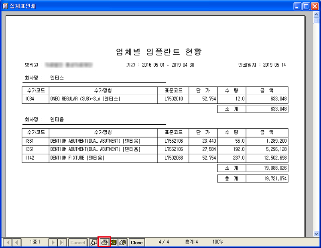Click the vertical scrollbar up arrow
This screenshot has width=321, height=248.
[x=316, y=14]
